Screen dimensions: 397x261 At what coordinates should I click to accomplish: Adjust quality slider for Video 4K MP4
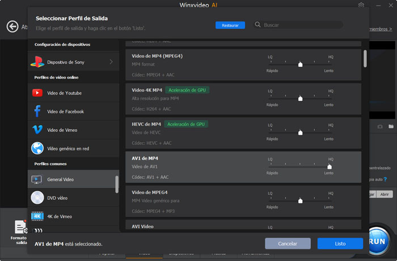coord(300,99)
